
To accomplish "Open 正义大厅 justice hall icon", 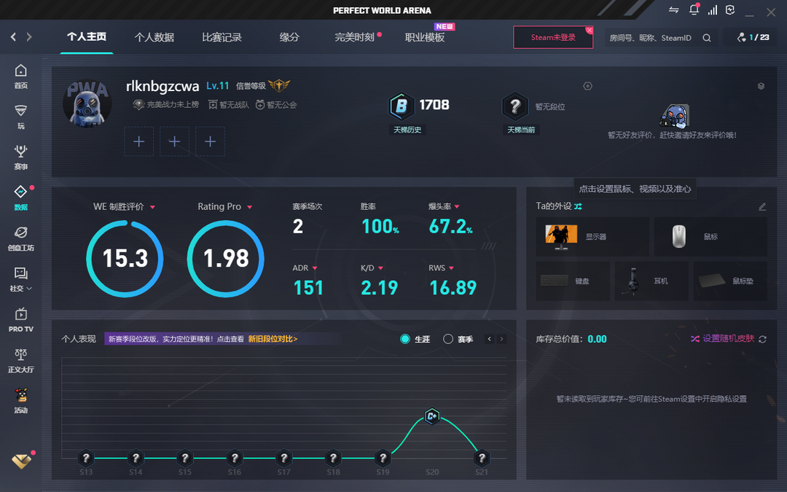I will click(x=20, y=360).
